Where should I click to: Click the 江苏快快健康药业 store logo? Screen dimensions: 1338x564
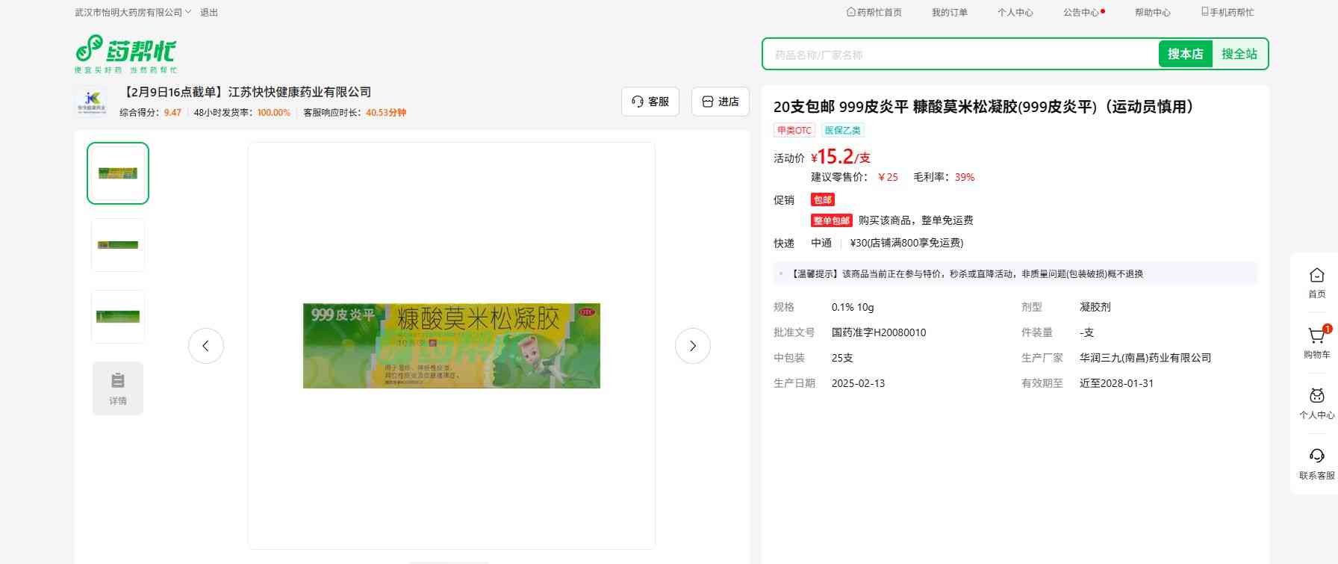click(x=92, y=102)
